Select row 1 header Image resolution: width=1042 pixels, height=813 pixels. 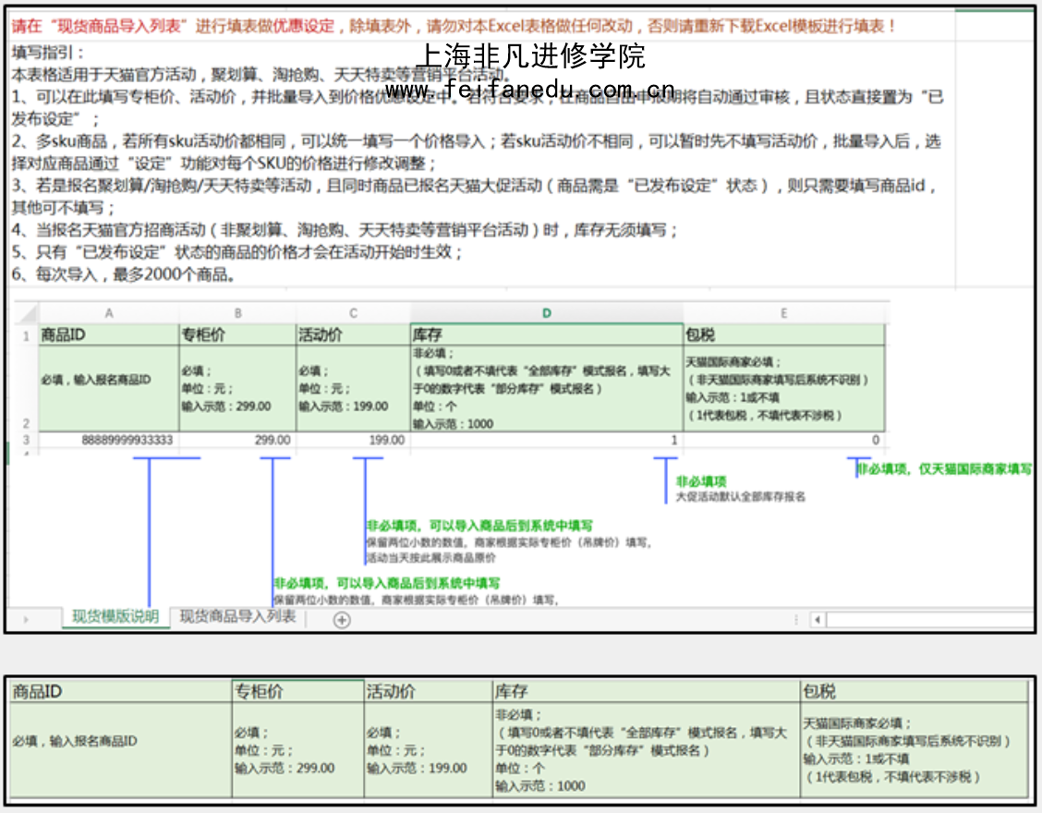click(x=26, y=335)
